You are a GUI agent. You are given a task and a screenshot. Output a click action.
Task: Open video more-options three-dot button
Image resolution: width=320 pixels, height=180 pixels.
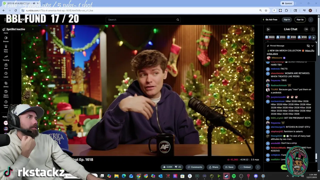[257, 167]
